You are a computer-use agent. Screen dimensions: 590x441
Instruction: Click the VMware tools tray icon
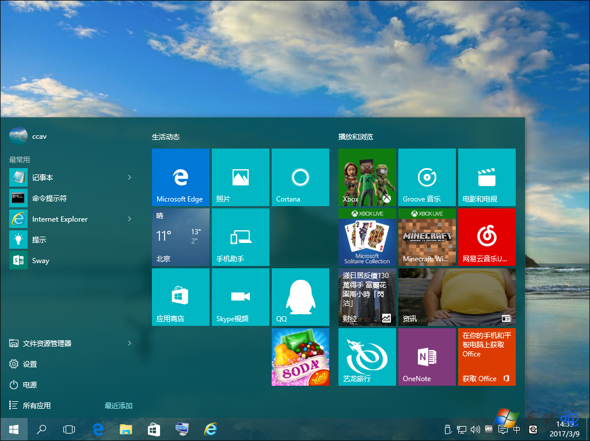[x=489, y=429]
